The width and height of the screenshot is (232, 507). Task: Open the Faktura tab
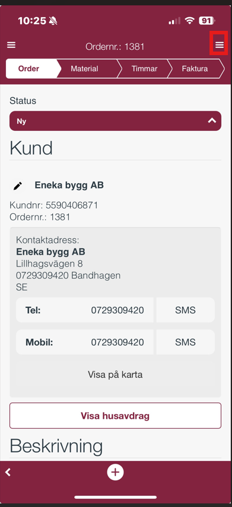(195, 69)
